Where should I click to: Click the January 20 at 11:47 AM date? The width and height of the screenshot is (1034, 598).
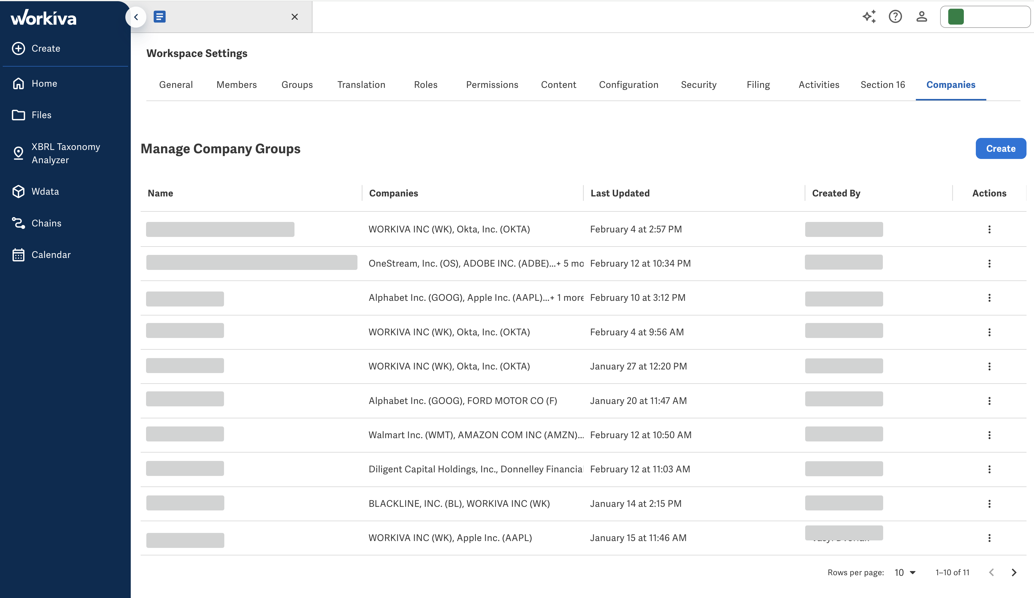(x=638, y=401)
